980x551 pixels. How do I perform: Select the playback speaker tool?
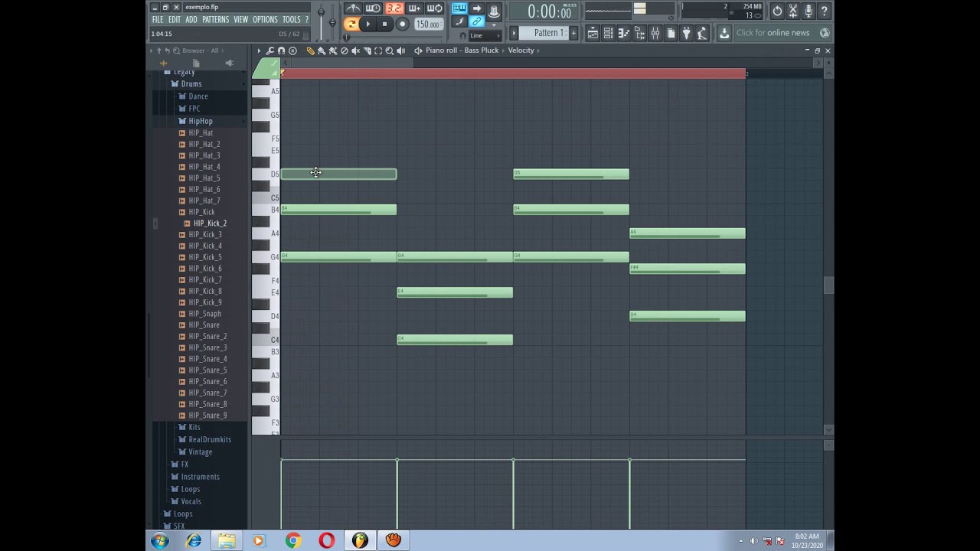click(x=401, y=51)
